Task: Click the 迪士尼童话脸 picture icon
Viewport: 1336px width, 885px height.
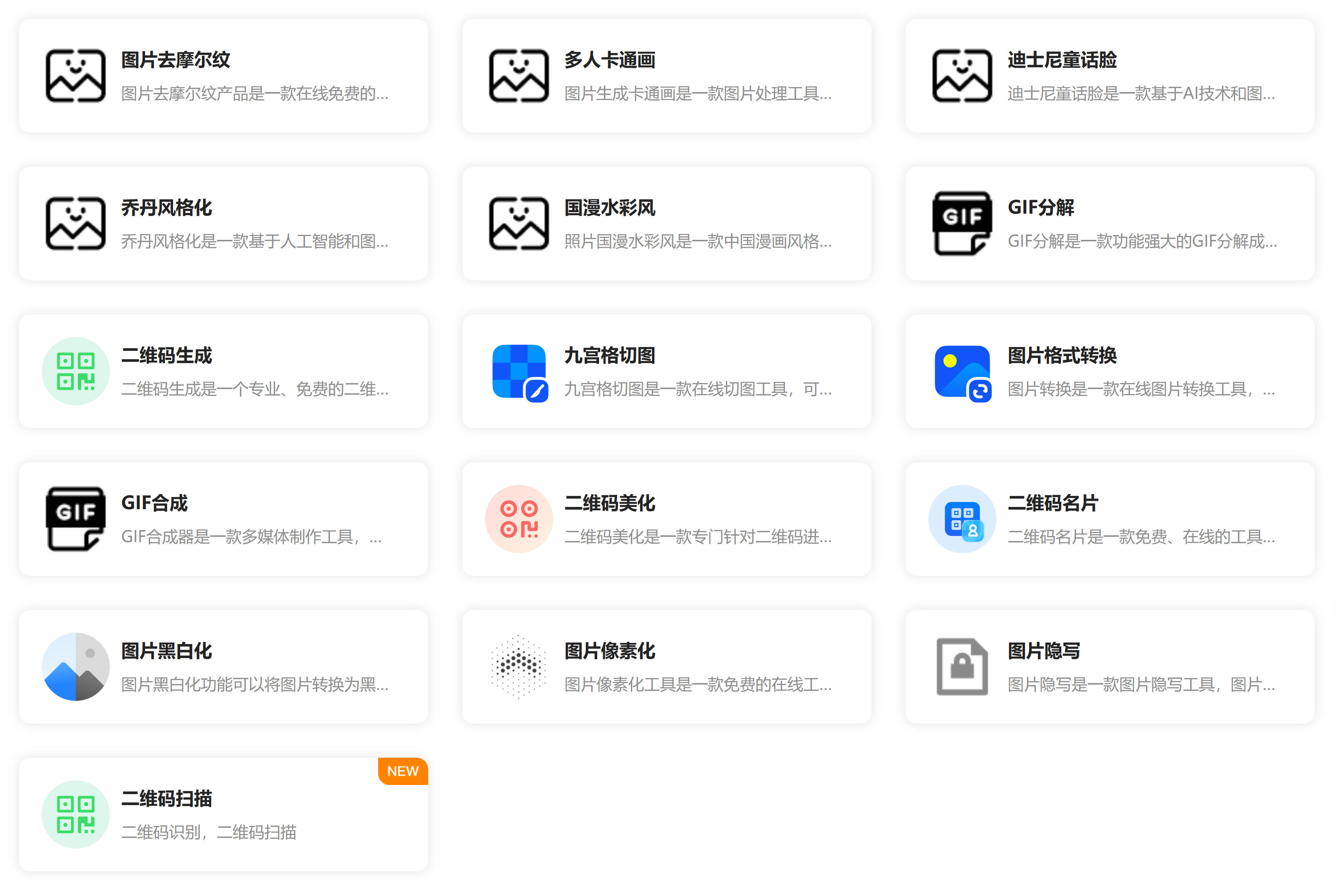Action: coord(962,76)
